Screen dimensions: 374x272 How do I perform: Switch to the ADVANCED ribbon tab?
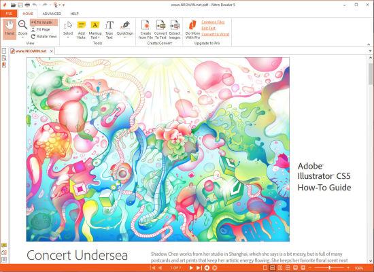[x=52, y=14]
